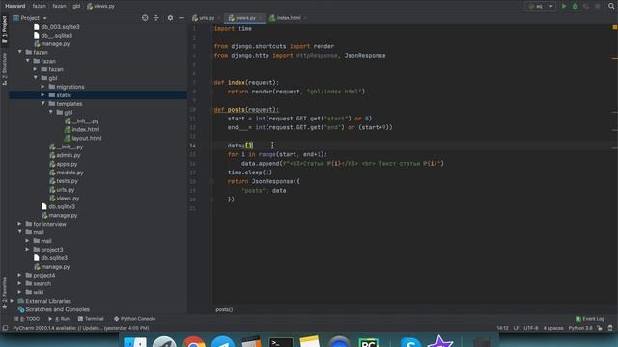Select models.py in the project tree
This screenshot has width=618, height=347.
pyautogui.click(x=67, y=173)
